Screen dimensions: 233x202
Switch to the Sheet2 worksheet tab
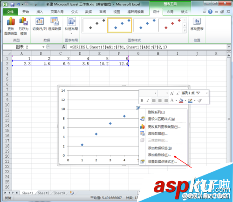(x=43, y=193)
